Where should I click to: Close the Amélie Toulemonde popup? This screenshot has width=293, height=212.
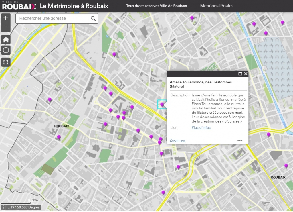[x=246, y=74]
